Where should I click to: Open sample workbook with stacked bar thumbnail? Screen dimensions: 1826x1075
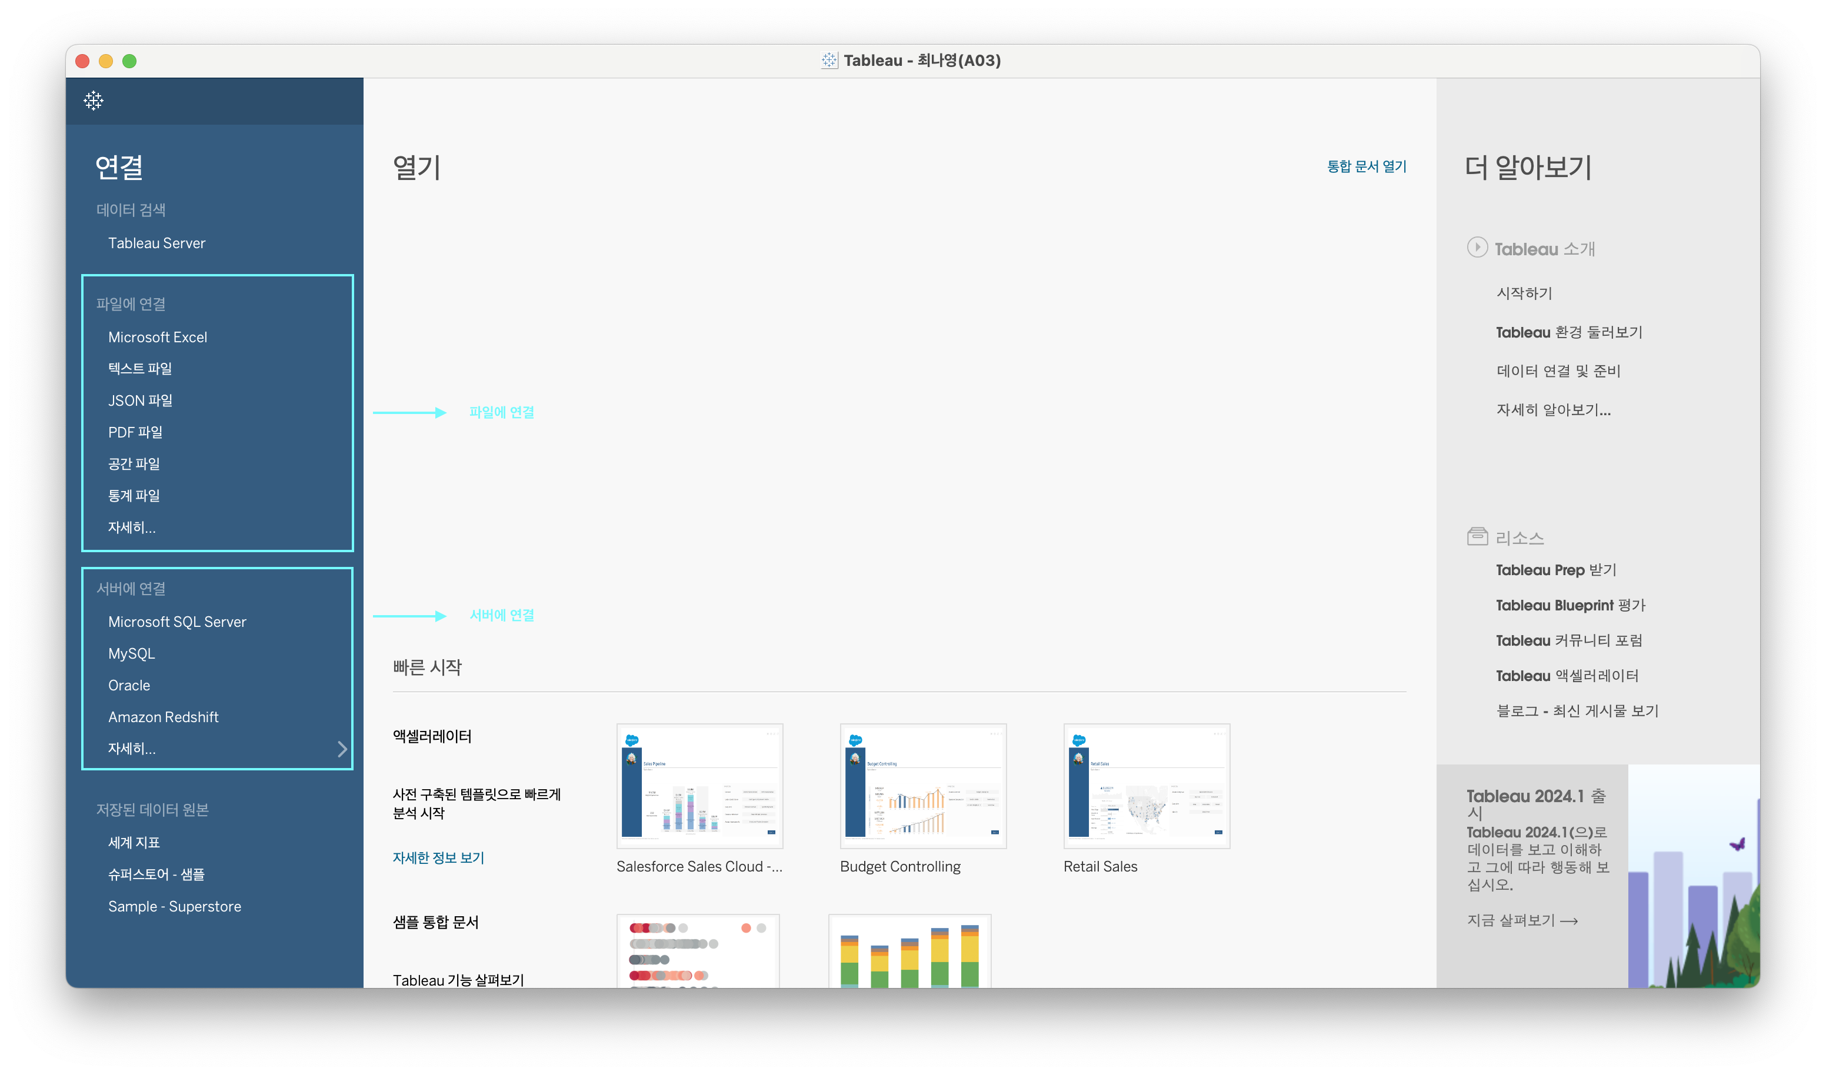(x=909, y=950)
